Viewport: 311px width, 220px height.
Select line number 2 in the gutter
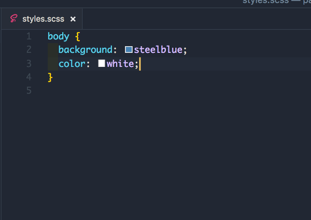(28, 50)
